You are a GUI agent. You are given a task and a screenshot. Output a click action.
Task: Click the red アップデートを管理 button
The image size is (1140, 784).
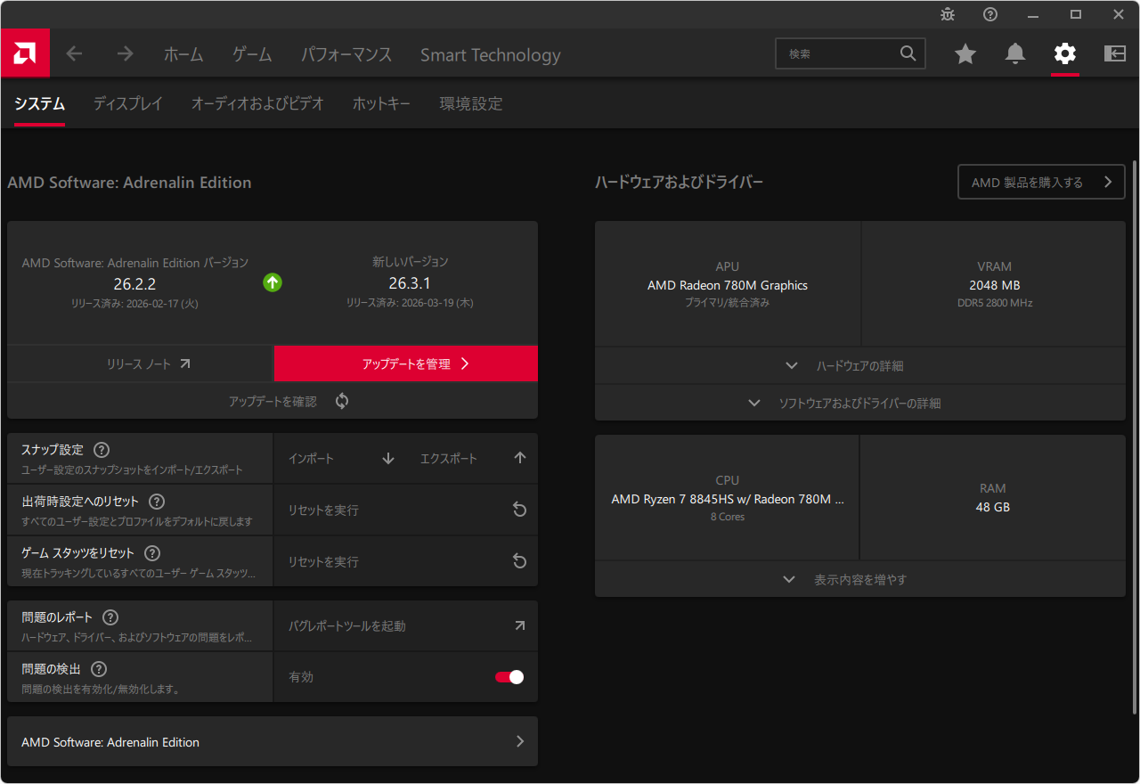click(x=406, y=363)
